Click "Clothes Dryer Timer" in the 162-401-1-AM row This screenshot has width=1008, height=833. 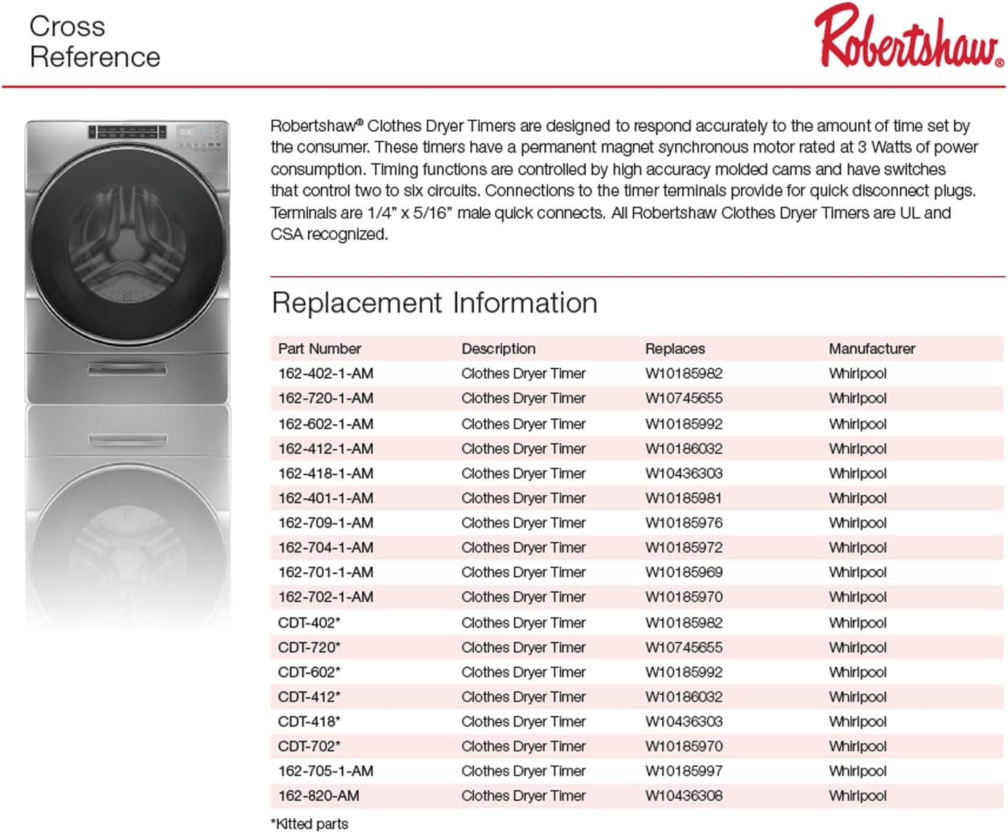tap(523, 498)
